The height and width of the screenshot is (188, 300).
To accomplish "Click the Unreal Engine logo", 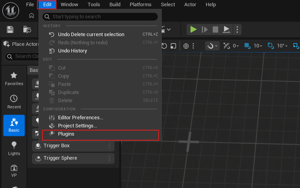I will [x=11, y=10].
